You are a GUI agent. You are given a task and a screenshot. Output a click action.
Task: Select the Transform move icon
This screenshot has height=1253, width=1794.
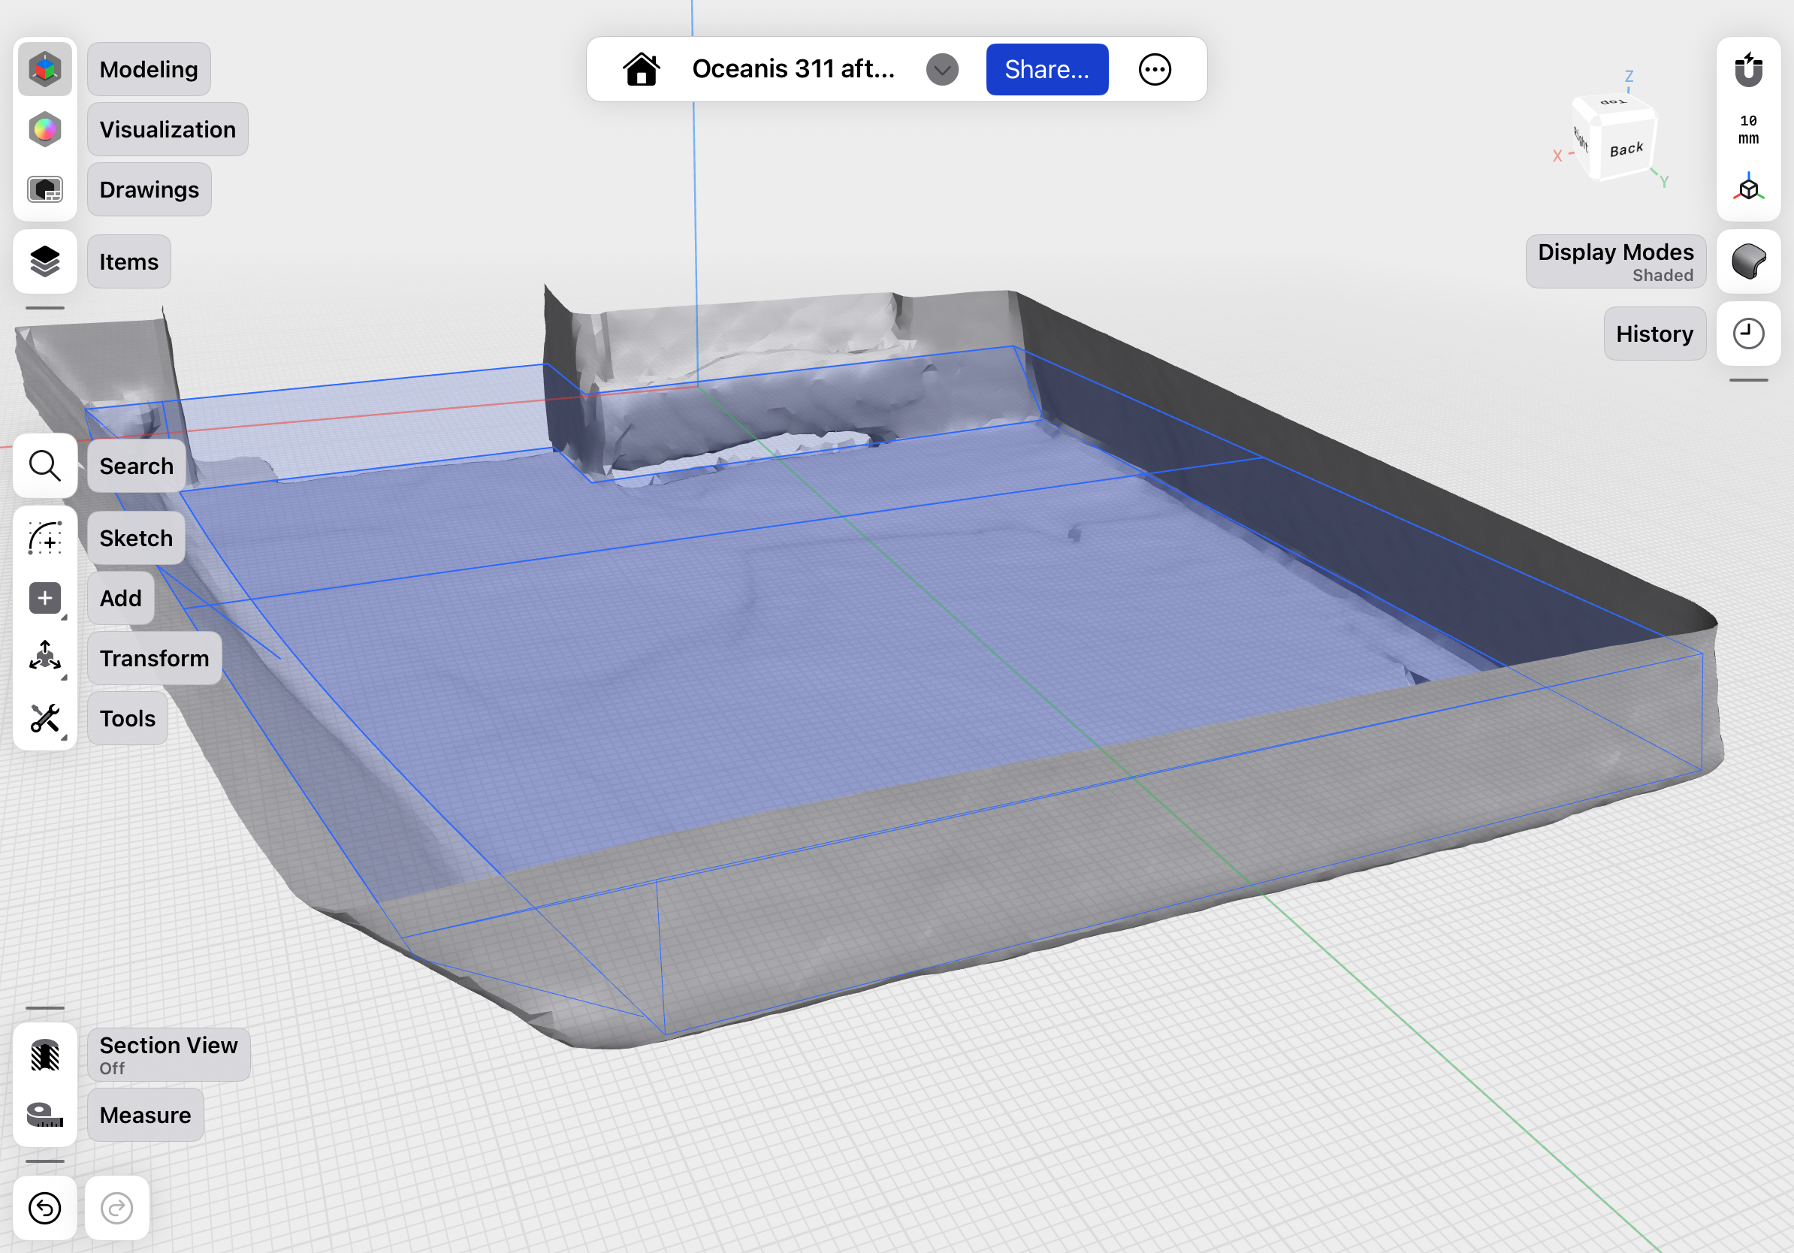[44, 658]
